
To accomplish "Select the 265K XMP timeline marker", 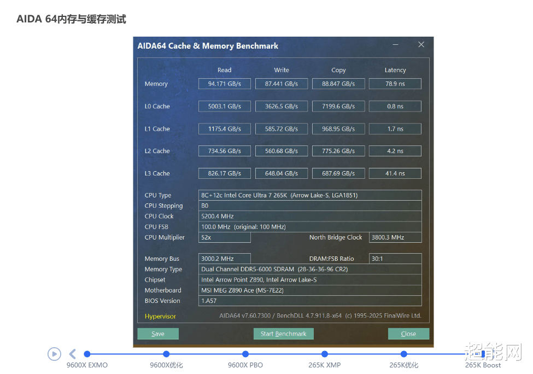I will coord(325,354).
